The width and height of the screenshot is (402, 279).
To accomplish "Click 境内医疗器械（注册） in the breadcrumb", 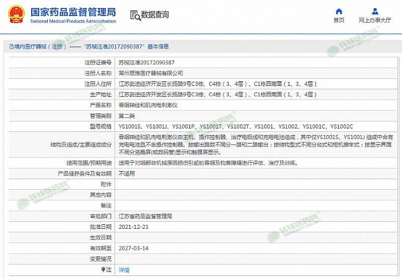I will click(41, 47).
